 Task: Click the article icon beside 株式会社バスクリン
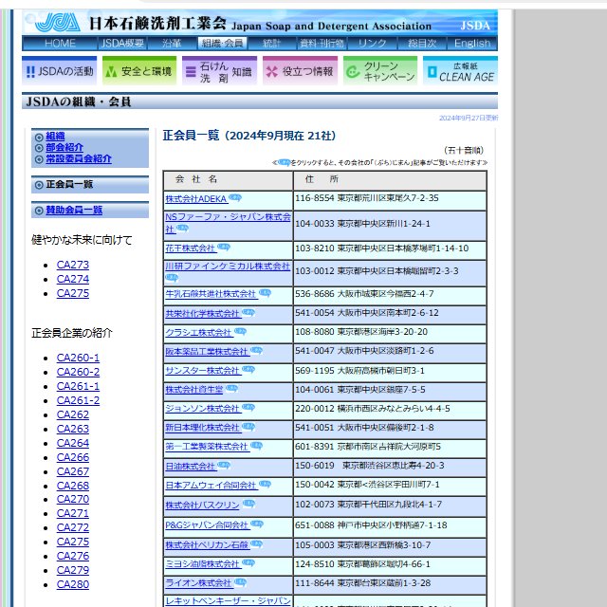(248, 504)
